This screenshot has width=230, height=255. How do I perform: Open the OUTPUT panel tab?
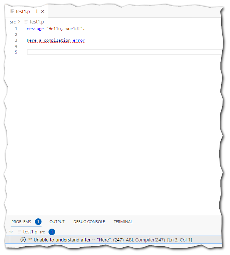pos(57,222)
